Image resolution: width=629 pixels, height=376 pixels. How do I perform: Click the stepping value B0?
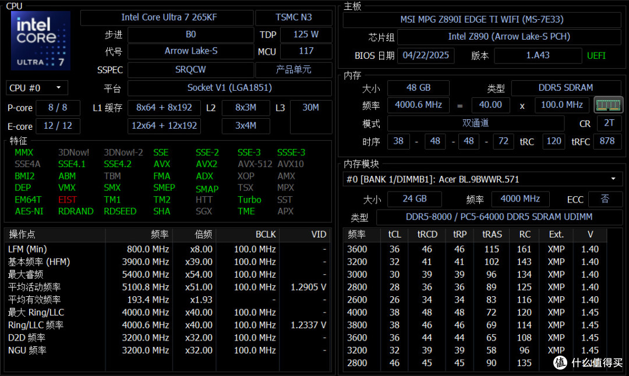(x=190, y=35)
